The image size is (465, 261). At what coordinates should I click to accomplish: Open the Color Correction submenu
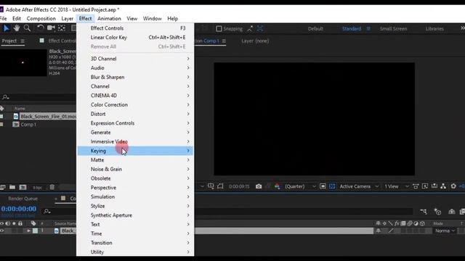pyautogui.click(x=135, y=104)
